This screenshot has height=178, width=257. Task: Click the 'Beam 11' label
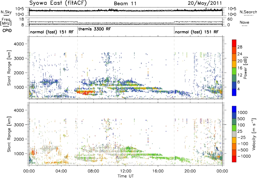click(x=125, y=4)
